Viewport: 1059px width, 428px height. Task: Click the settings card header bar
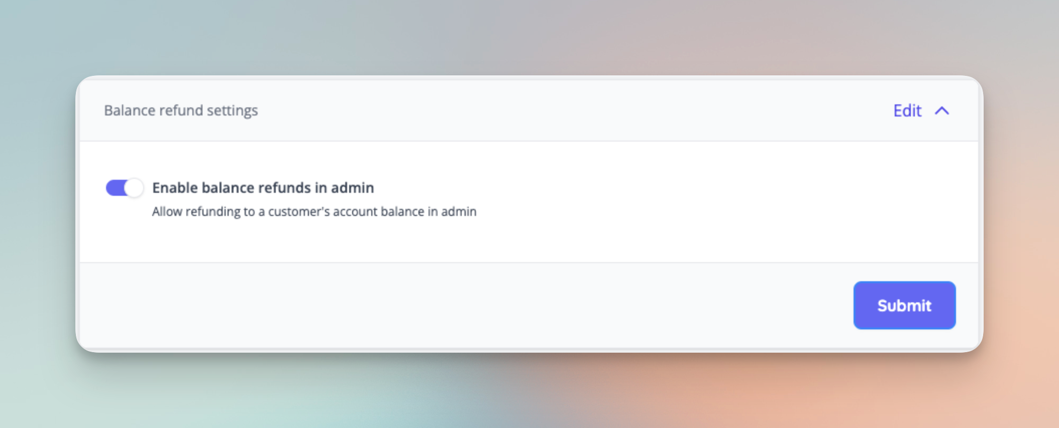coord(502,110)
